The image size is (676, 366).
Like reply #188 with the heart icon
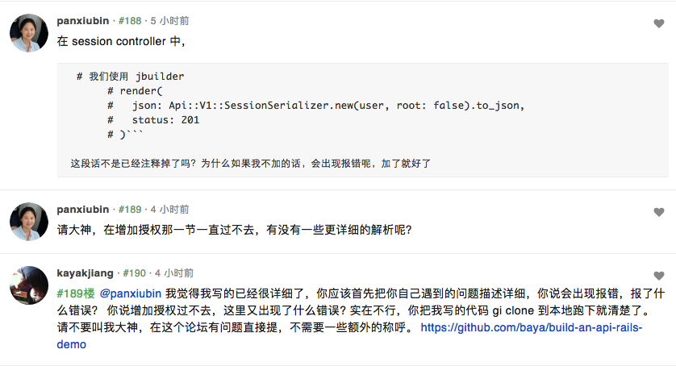pyautogui.click(x=658, y=23)
